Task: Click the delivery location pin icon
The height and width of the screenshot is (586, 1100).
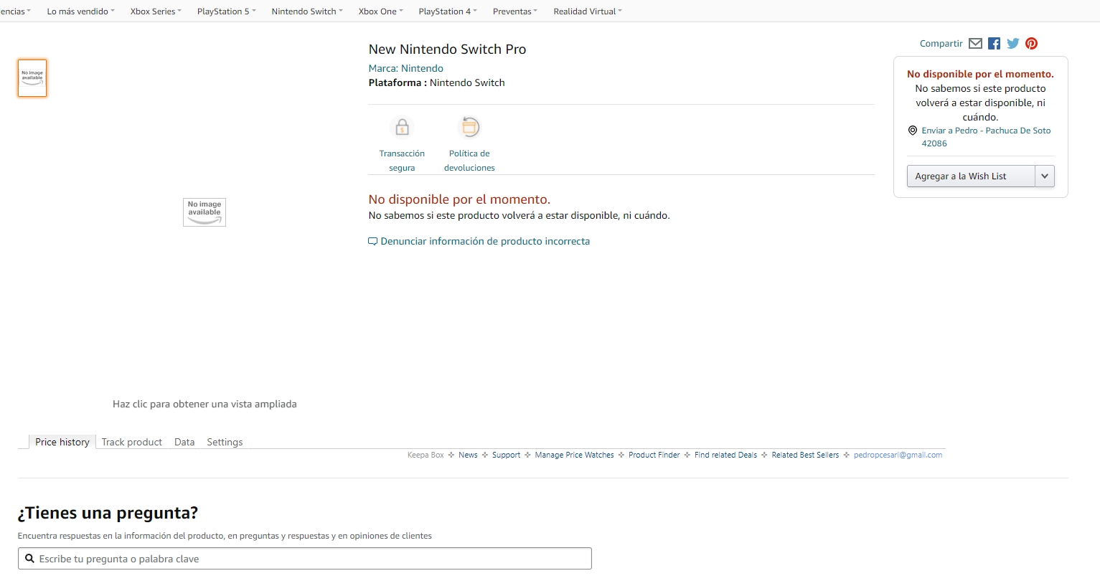Action: [913, 131]
